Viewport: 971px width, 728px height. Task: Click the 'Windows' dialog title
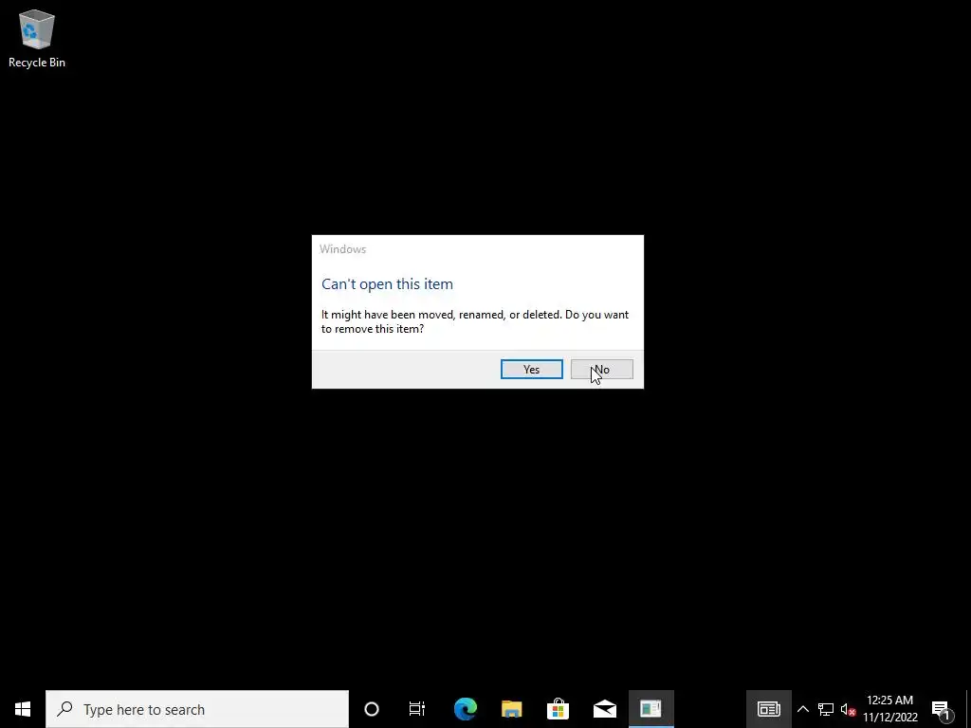pyautogui.click(x=342, y=249)
